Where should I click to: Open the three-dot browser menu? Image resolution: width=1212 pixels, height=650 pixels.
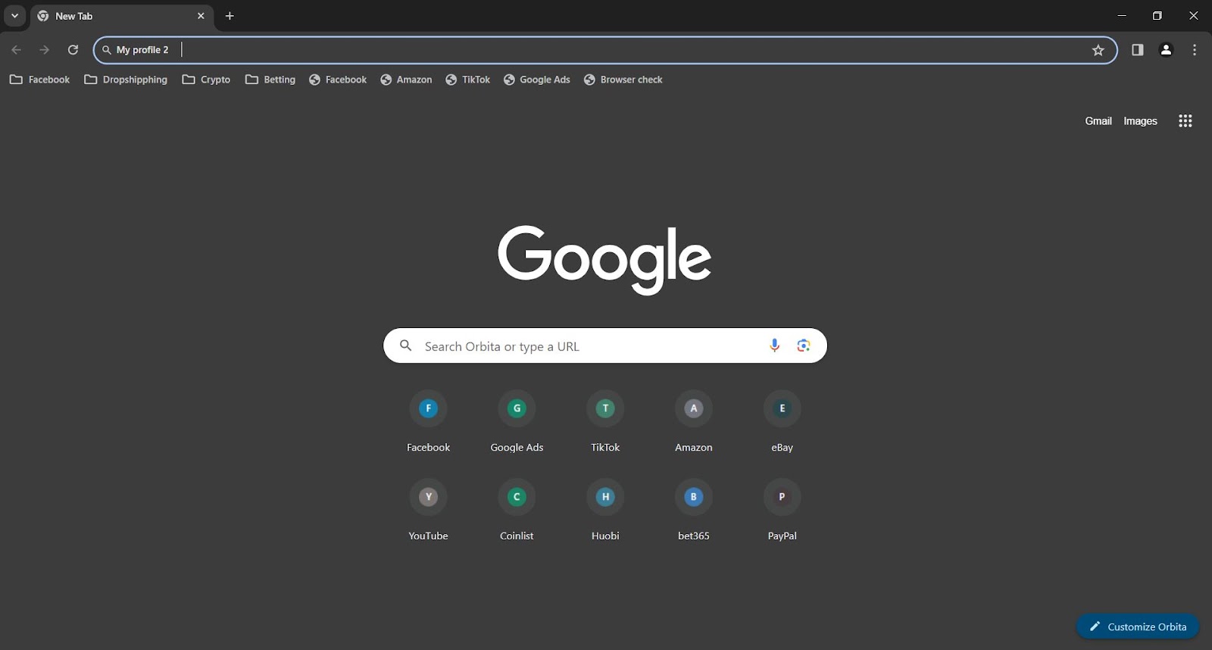point(1195,50)
